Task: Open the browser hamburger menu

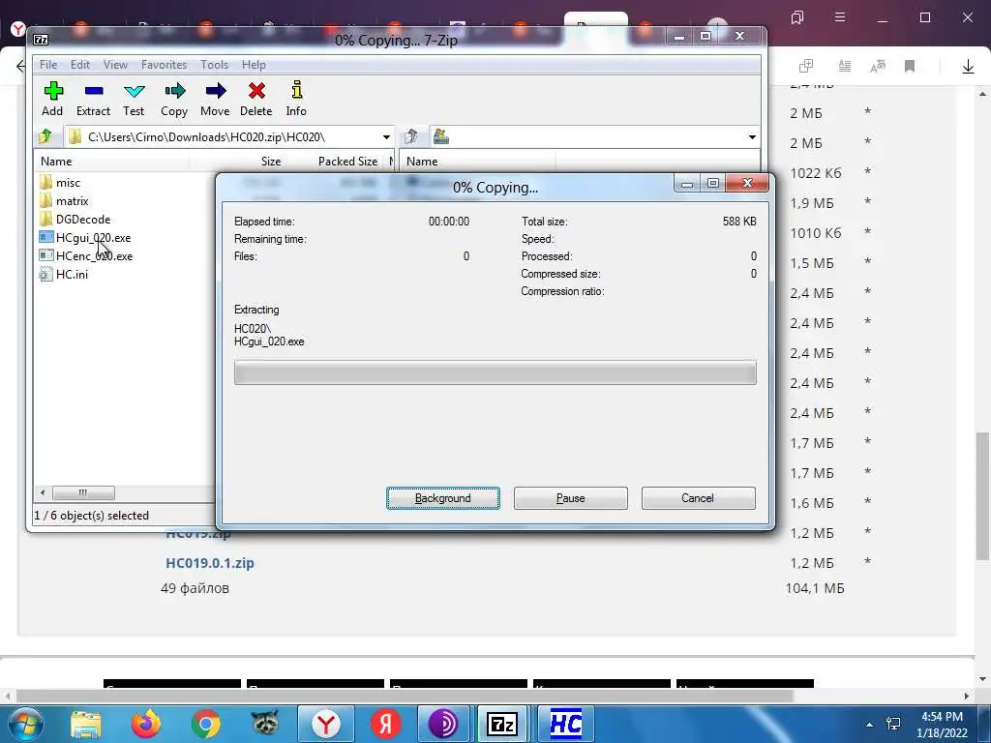Action: click(840, 17)
